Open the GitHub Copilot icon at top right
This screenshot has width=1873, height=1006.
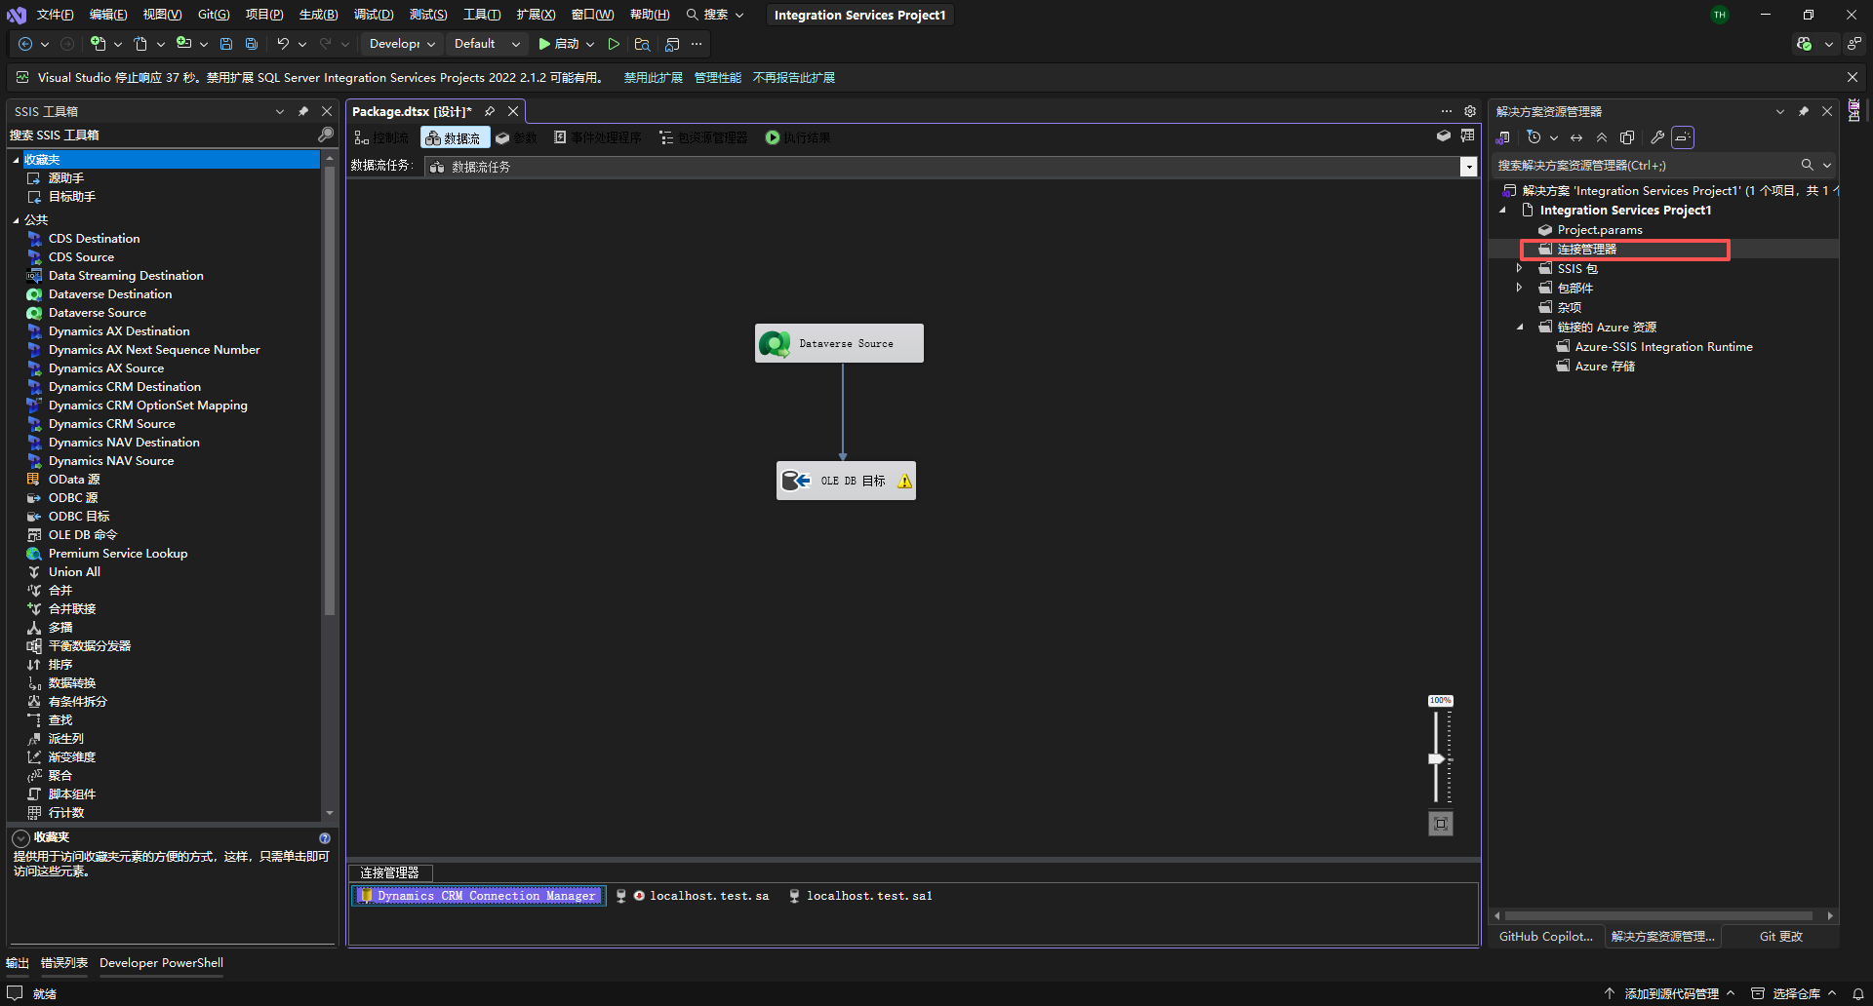click(1805, 44)
